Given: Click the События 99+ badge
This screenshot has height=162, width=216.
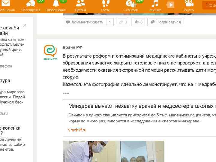Looking at the screenshot, I should point(139,1).
